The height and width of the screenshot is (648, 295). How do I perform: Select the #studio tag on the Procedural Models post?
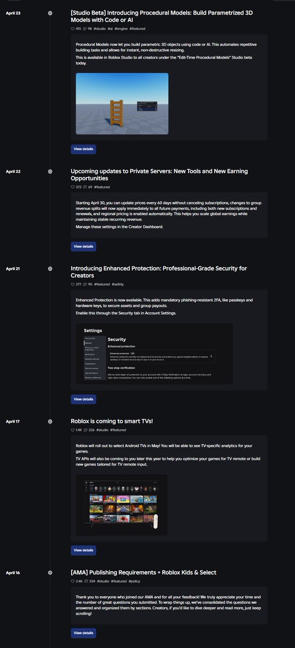[100, 29]
